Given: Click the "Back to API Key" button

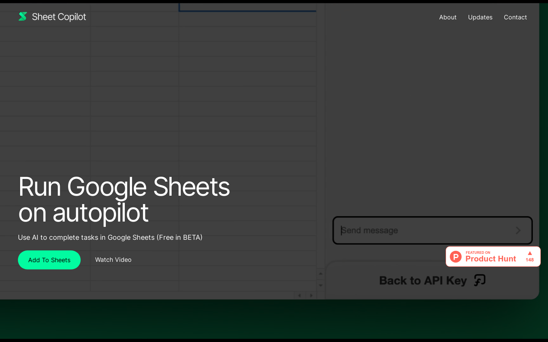Looking at the screenshot, I should pos(422,280).
